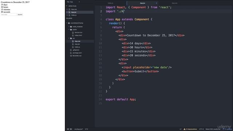The width and height of the screenshot is (233, 131).
Task: Click the LF line ending selector
Action: pyautogui.click(x=181, y=129)
